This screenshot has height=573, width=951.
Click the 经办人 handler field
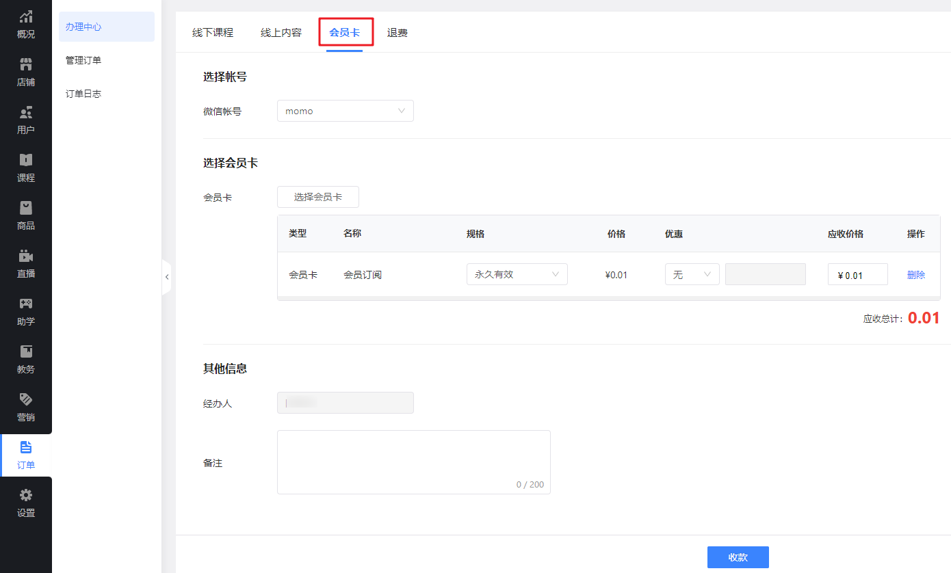(346, 403)
